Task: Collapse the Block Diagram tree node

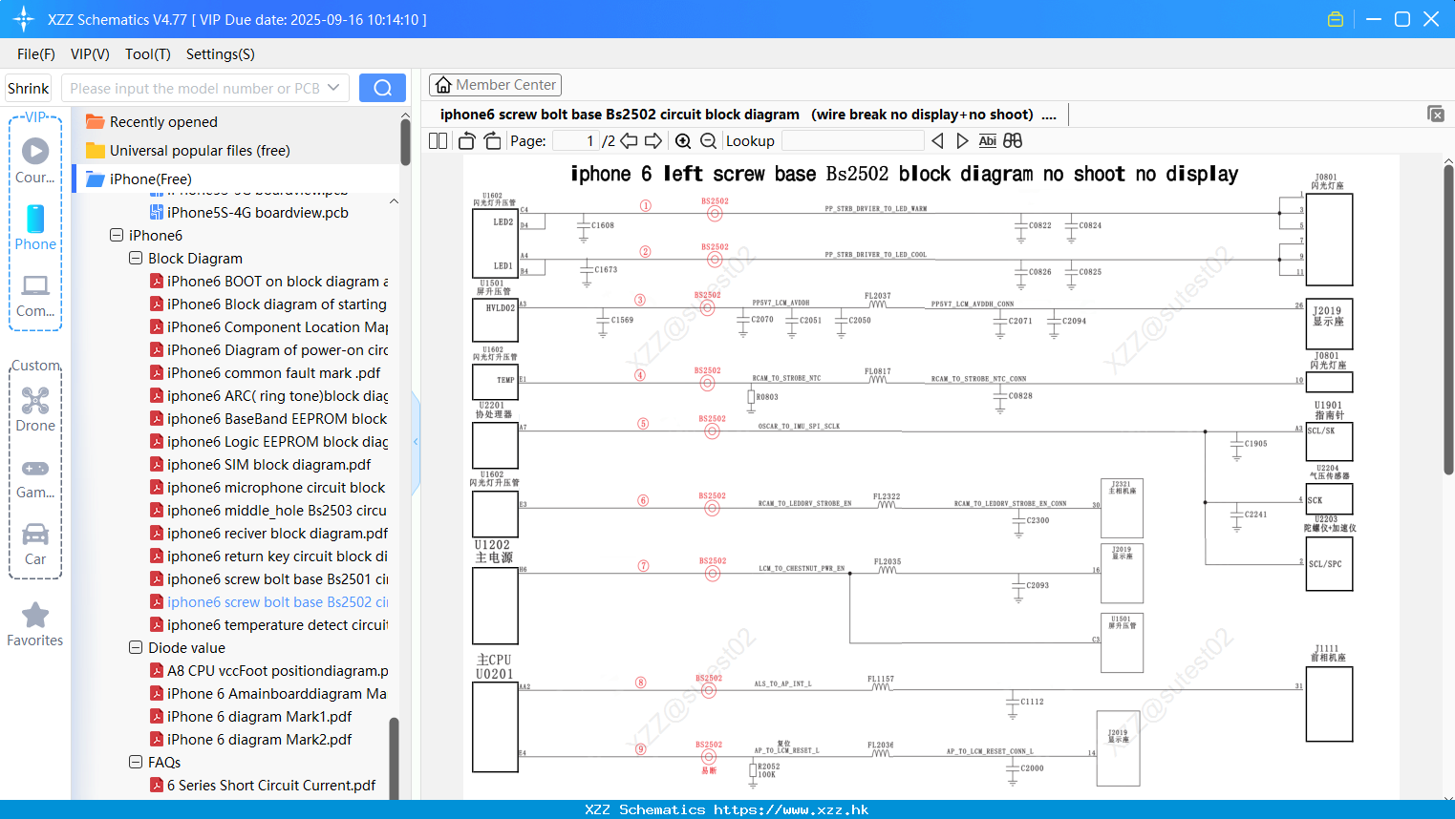Action: coord(136,258)
